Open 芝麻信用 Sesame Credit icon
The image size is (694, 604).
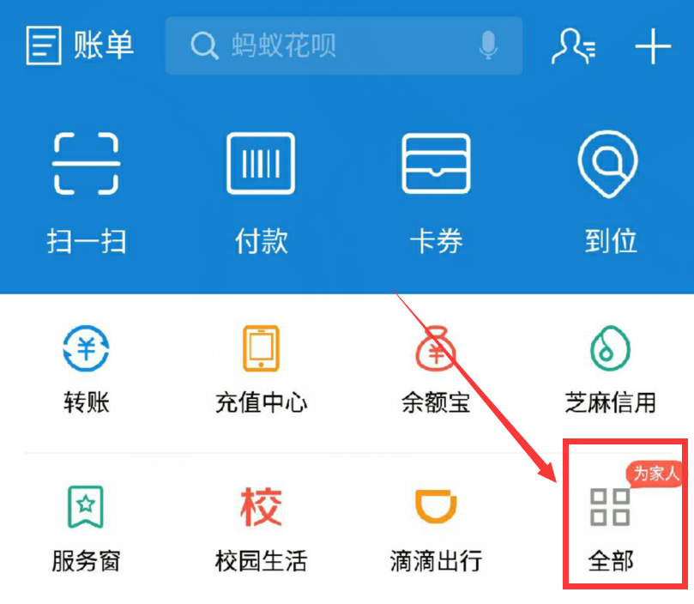[x=610, y=348]
